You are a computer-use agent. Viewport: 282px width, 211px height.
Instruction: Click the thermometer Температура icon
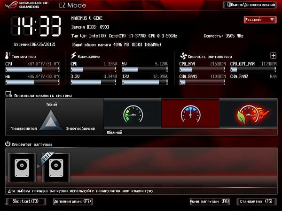7,56
